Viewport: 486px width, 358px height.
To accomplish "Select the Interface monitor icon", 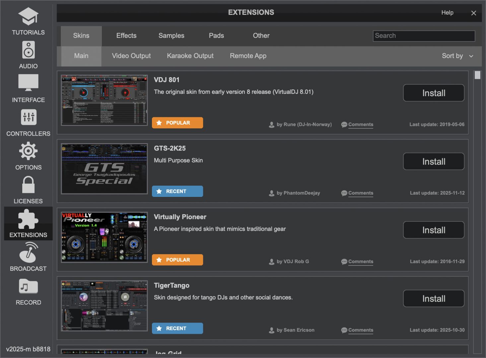I will point(28,83).
